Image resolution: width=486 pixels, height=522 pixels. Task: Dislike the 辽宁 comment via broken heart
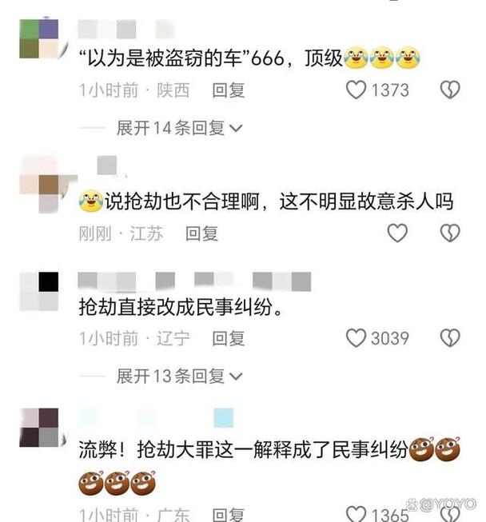pyautogui.click(x=450, y=338)
